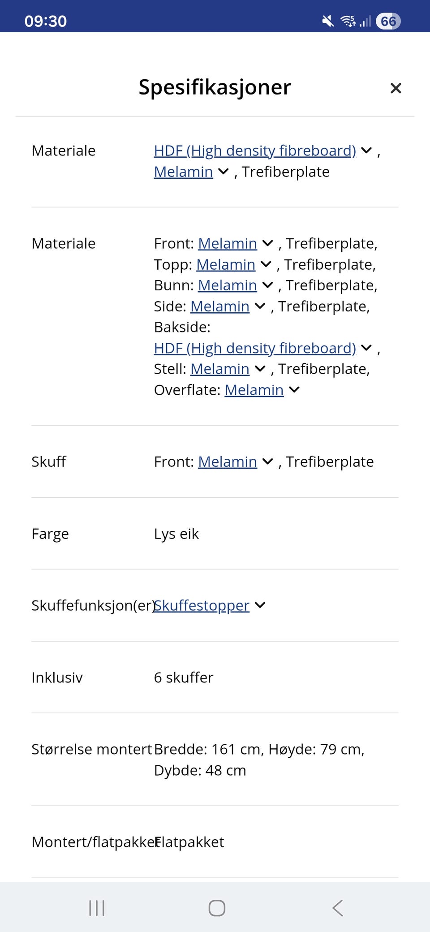Expand the Bakside HDF chevron
This screenshot has width=430, height=932.
365,348
